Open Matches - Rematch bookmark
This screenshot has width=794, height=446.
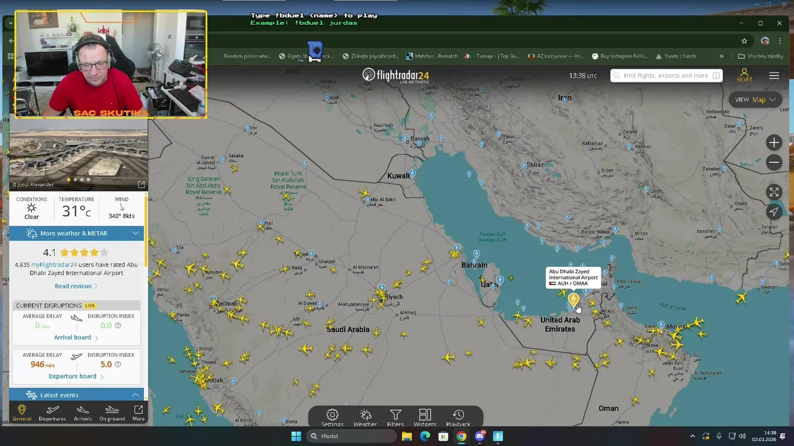(432, 56)
